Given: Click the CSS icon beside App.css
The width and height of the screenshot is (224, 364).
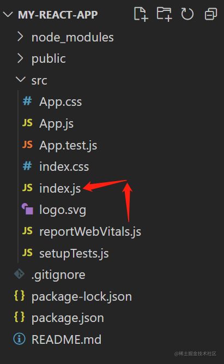Looking at the screenshot, I should tap(27, 101).
